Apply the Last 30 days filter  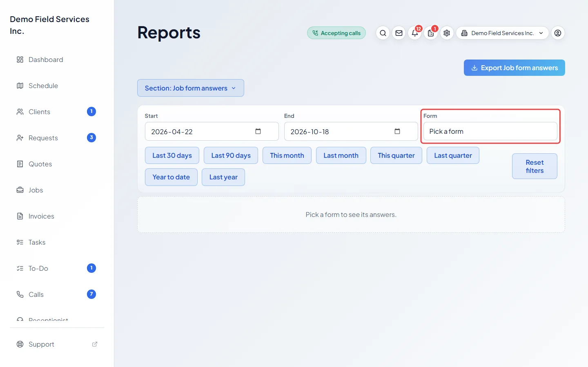coord(172,155)
